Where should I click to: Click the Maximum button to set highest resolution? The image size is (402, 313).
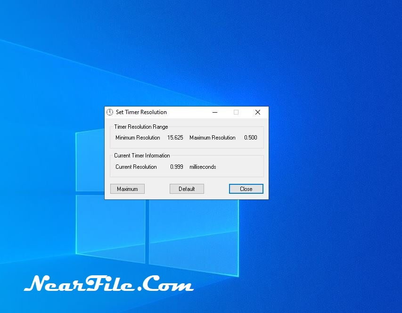127,189
